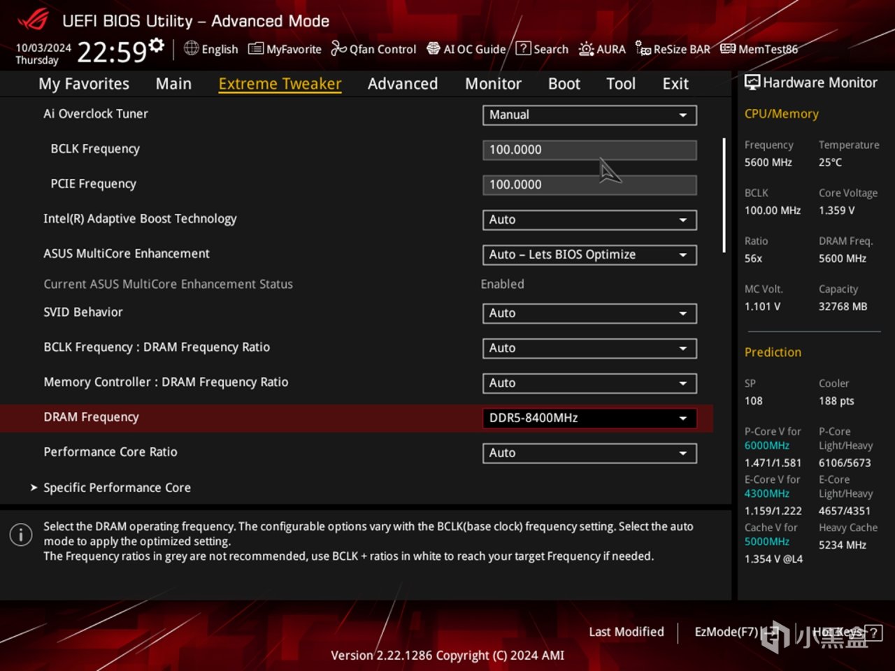Expand ASUS MultiCore Enhancement dropdown

click(589, 254)
